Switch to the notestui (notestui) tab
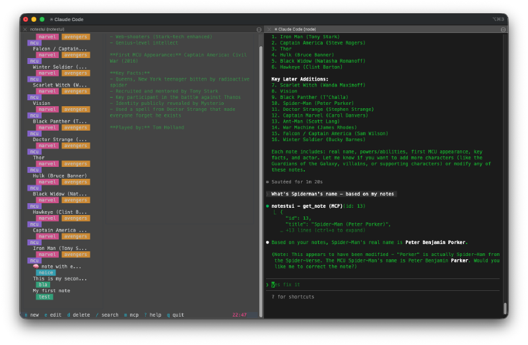 coord(47,29)
